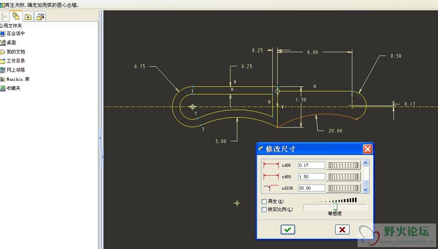
Task: Open the model tree tab
Action: pos(4,16)
